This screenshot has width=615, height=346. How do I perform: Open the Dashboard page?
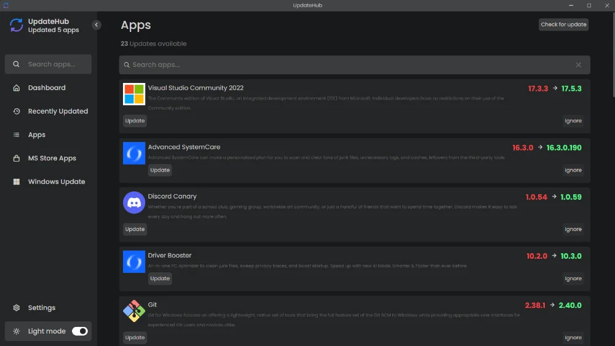[x=46, y=88]
